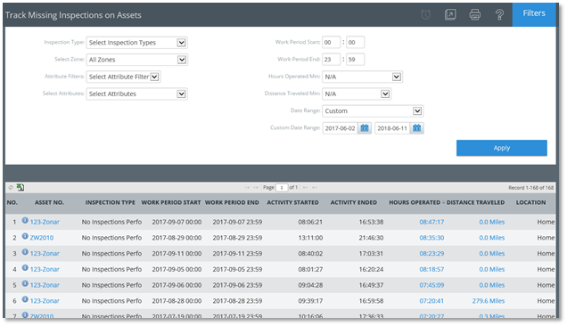The height and width of the screenshot is (326, 567).
Task: Expand the All Zones dropdown
Action: pos(136,60)
